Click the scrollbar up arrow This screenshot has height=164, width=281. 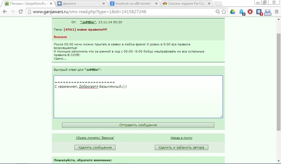279,19
